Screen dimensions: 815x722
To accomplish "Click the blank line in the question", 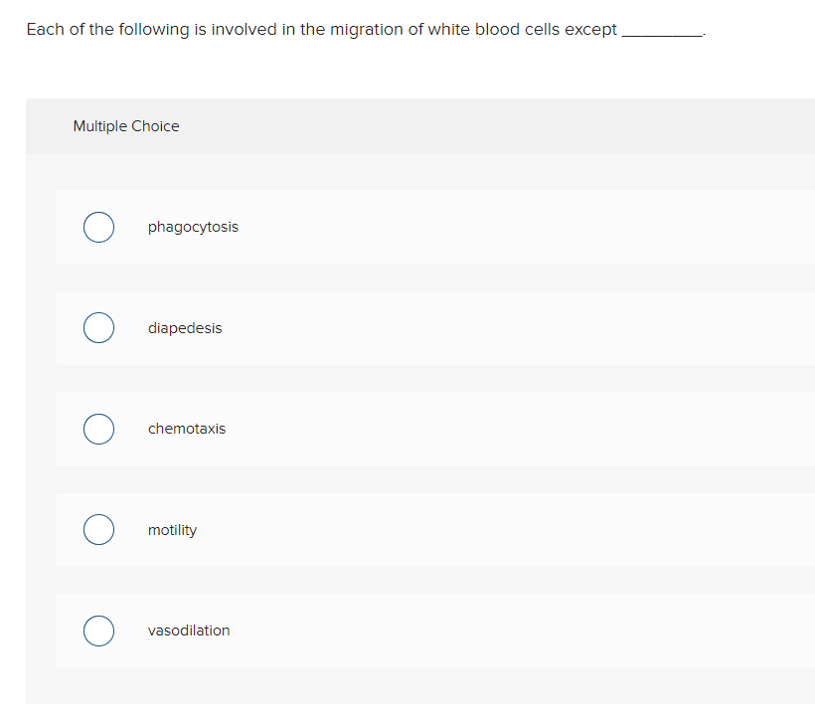I will (662, 32).
